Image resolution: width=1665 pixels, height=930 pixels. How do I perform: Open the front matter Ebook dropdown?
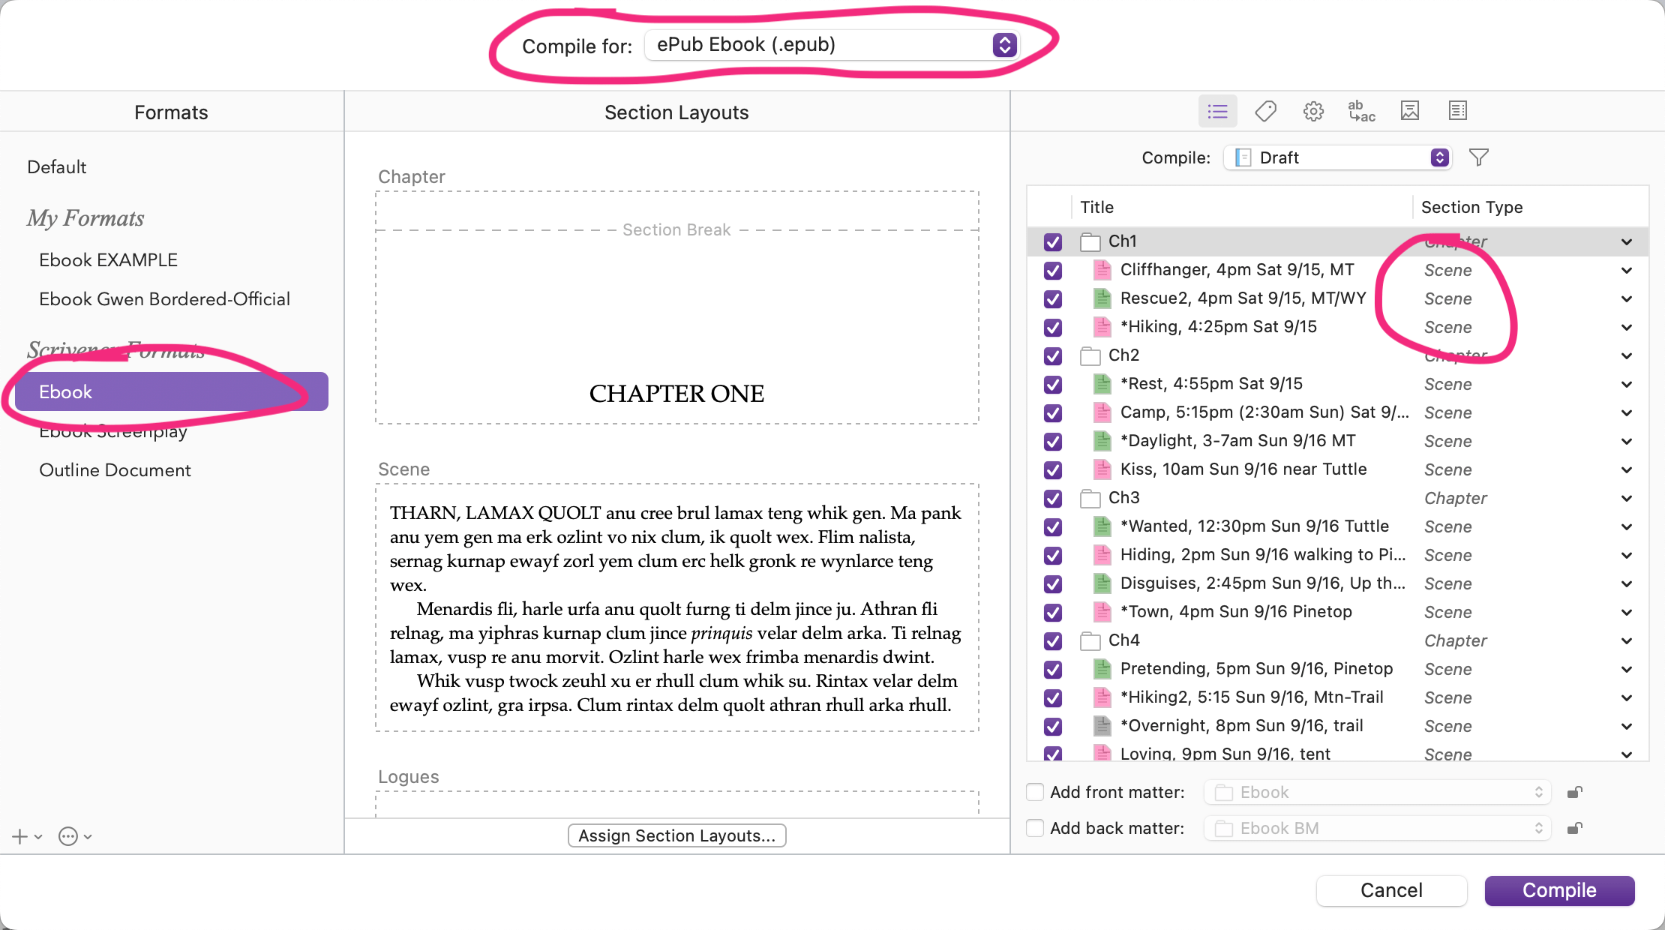tap(1377, 792)
